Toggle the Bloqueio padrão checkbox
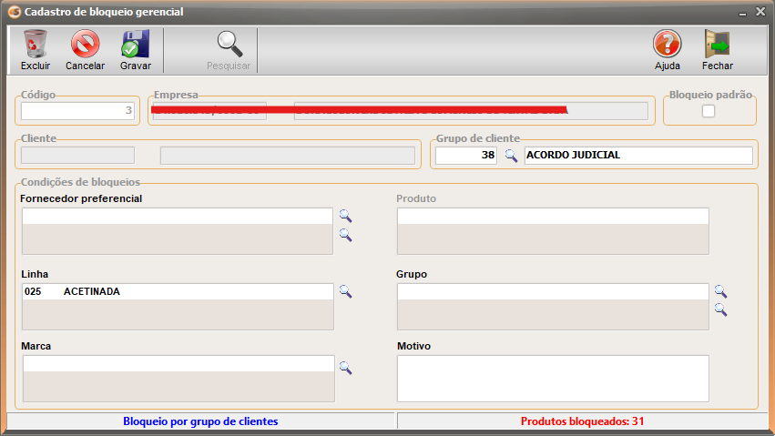The height and width of the screenshot is (436, 775). [709, 111]
